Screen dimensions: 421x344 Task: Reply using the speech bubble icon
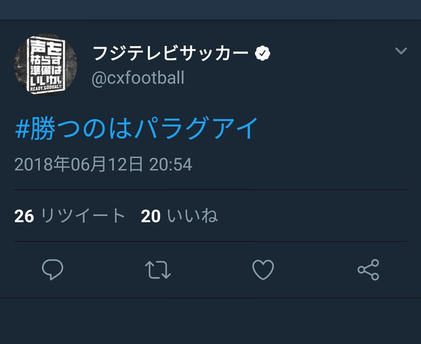point(53,269)
